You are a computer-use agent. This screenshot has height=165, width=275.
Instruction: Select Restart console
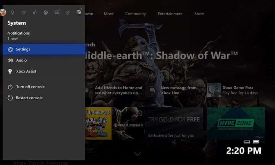[x=44, y=98]
